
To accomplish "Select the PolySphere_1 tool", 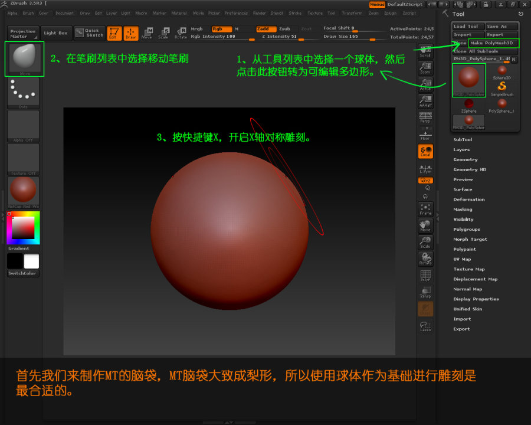I will click(x=502, y=106).
